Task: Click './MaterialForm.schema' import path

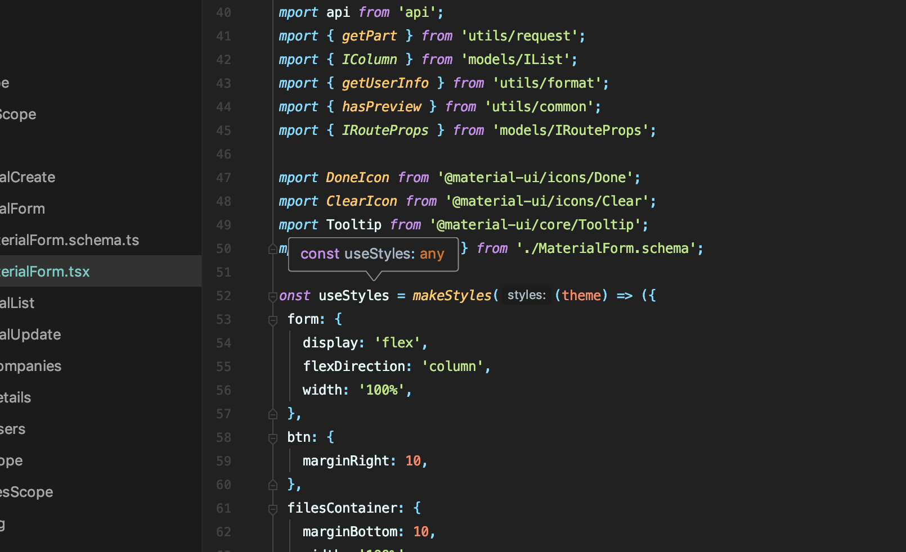Action: (606, 248)
